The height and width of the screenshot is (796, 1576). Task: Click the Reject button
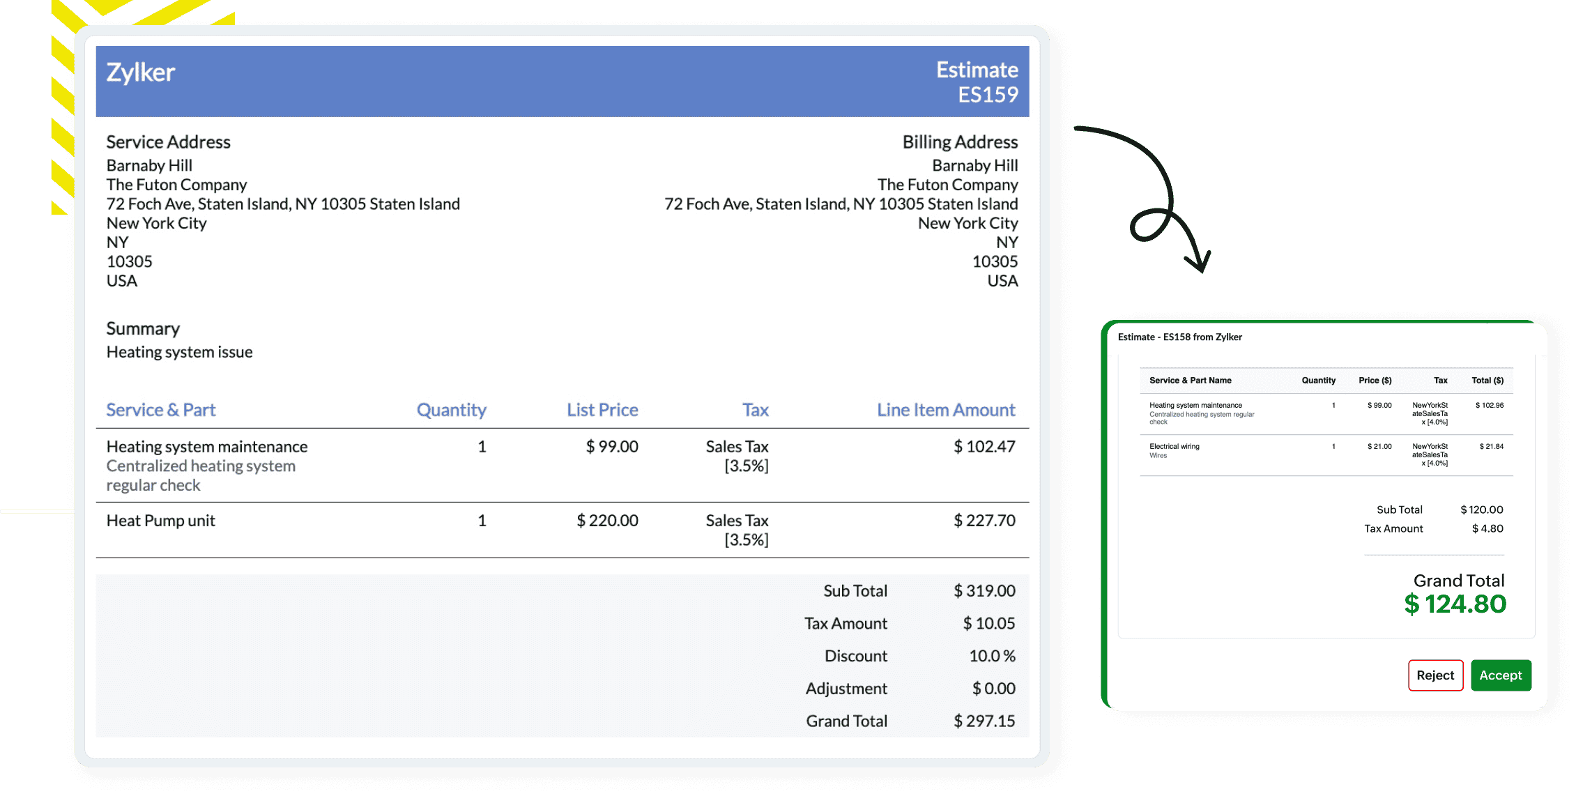[x=1435, y=675]
